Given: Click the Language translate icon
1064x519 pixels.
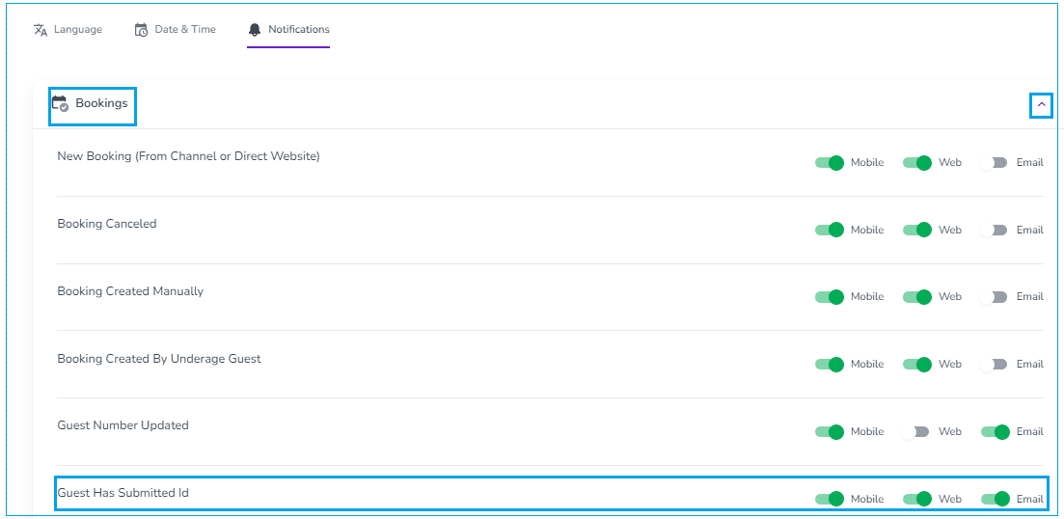Looking at the screenshot, I should click(x=41, y=30).
